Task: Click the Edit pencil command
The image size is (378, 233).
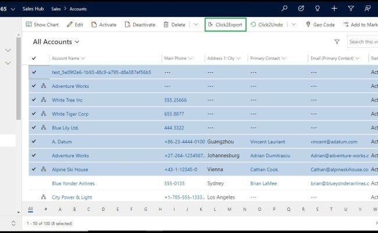Action: (x=75, y=24)
